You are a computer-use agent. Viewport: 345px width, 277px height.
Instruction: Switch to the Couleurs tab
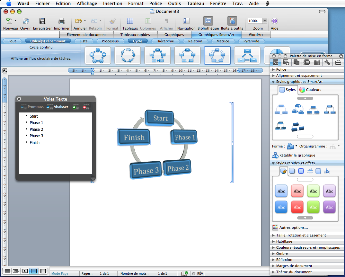coord(310,90)
